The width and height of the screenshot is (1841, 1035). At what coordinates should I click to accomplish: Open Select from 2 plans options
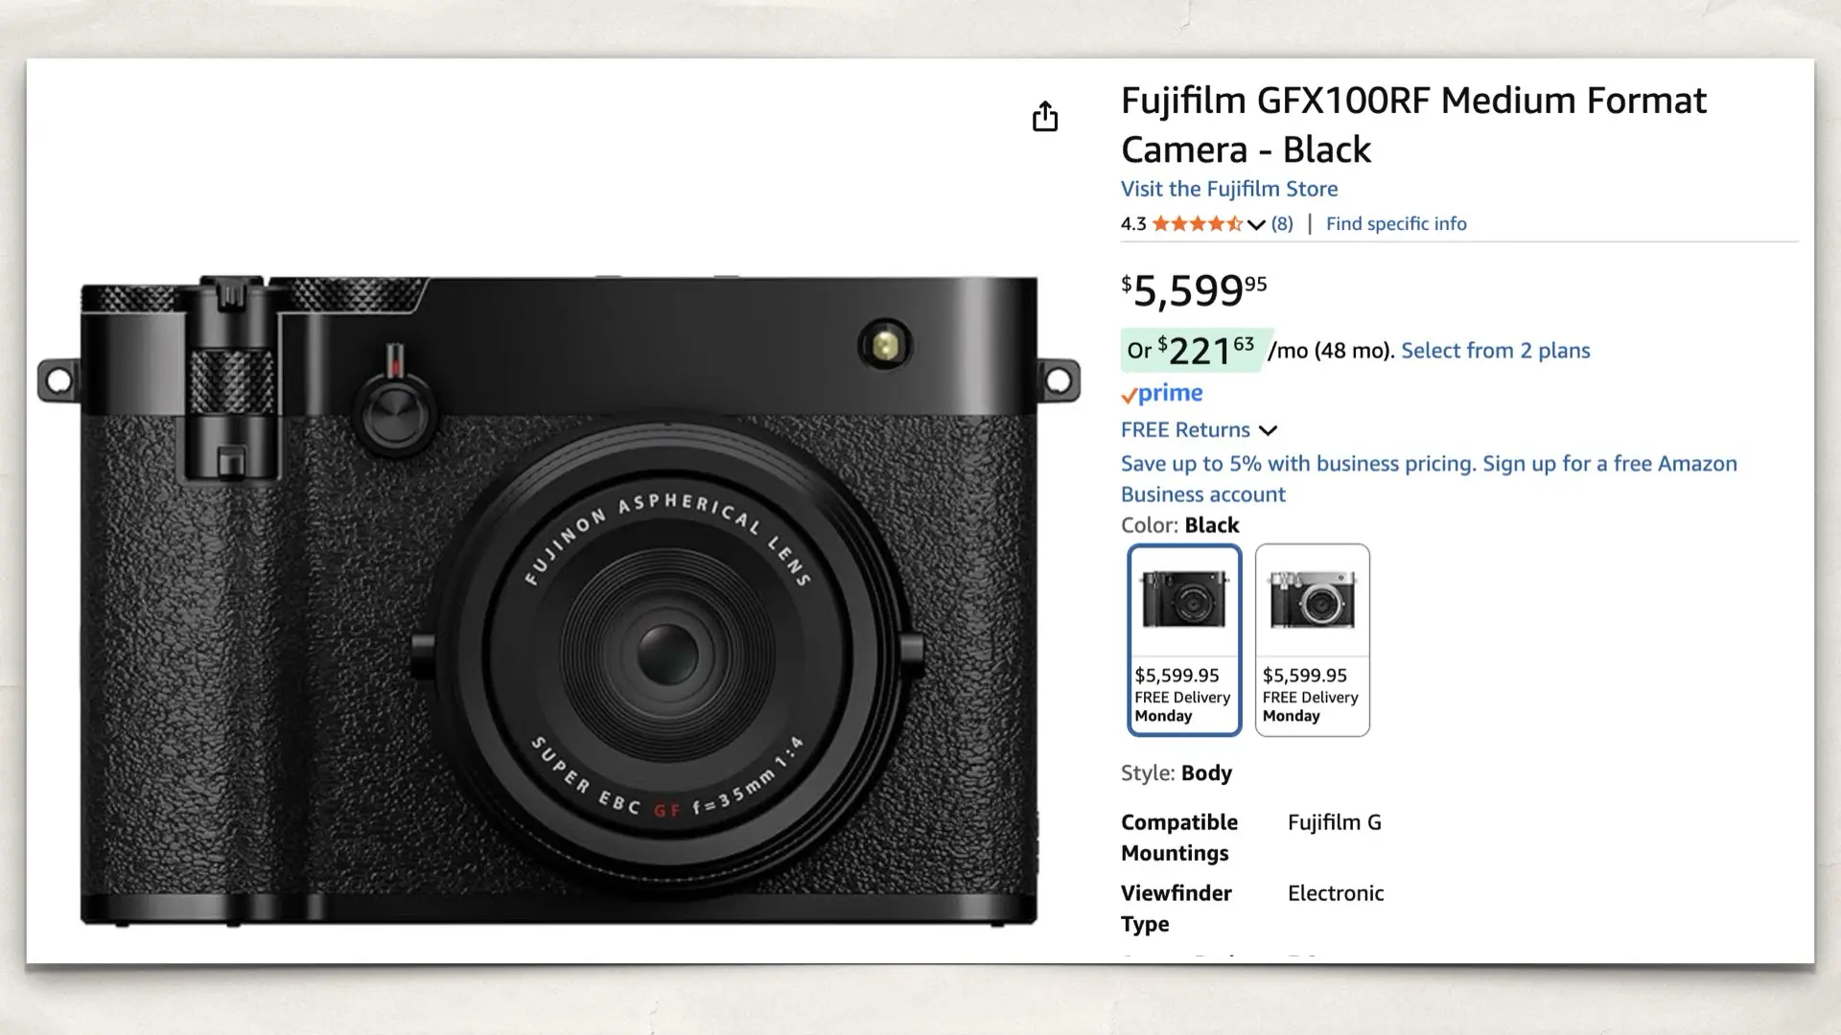tap(1495, 351)
